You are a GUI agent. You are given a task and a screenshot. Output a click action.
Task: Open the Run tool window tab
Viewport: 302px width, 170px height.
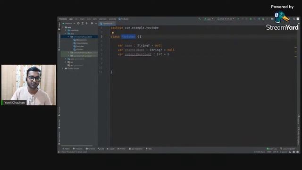[x=149, y=149]
